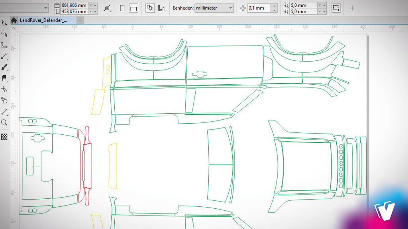
Task: Select the Freehand Pick tool
Action: [x=4, y=33]
